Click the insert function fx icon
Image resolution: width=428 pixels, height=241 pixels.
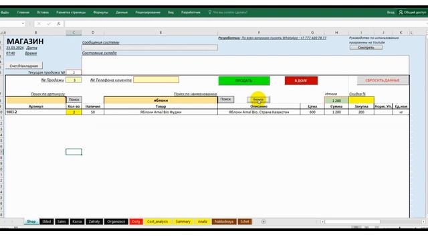(x=58, y=24)
